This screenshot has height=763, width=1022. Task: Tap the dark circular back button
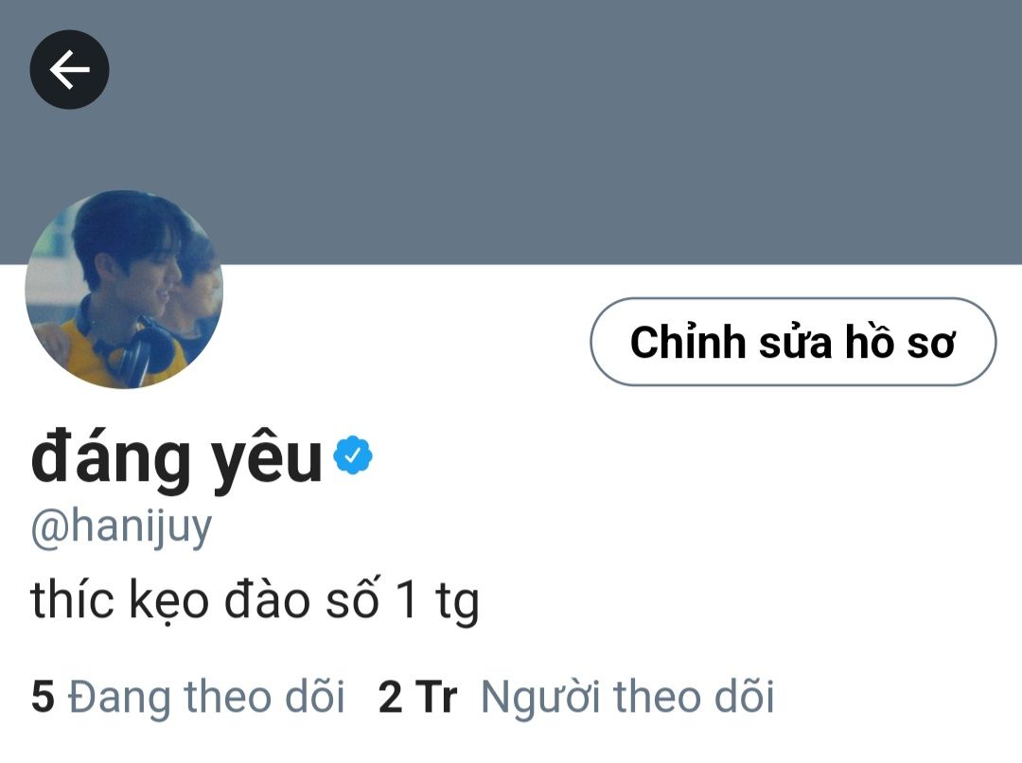click(x=69, y=69)
